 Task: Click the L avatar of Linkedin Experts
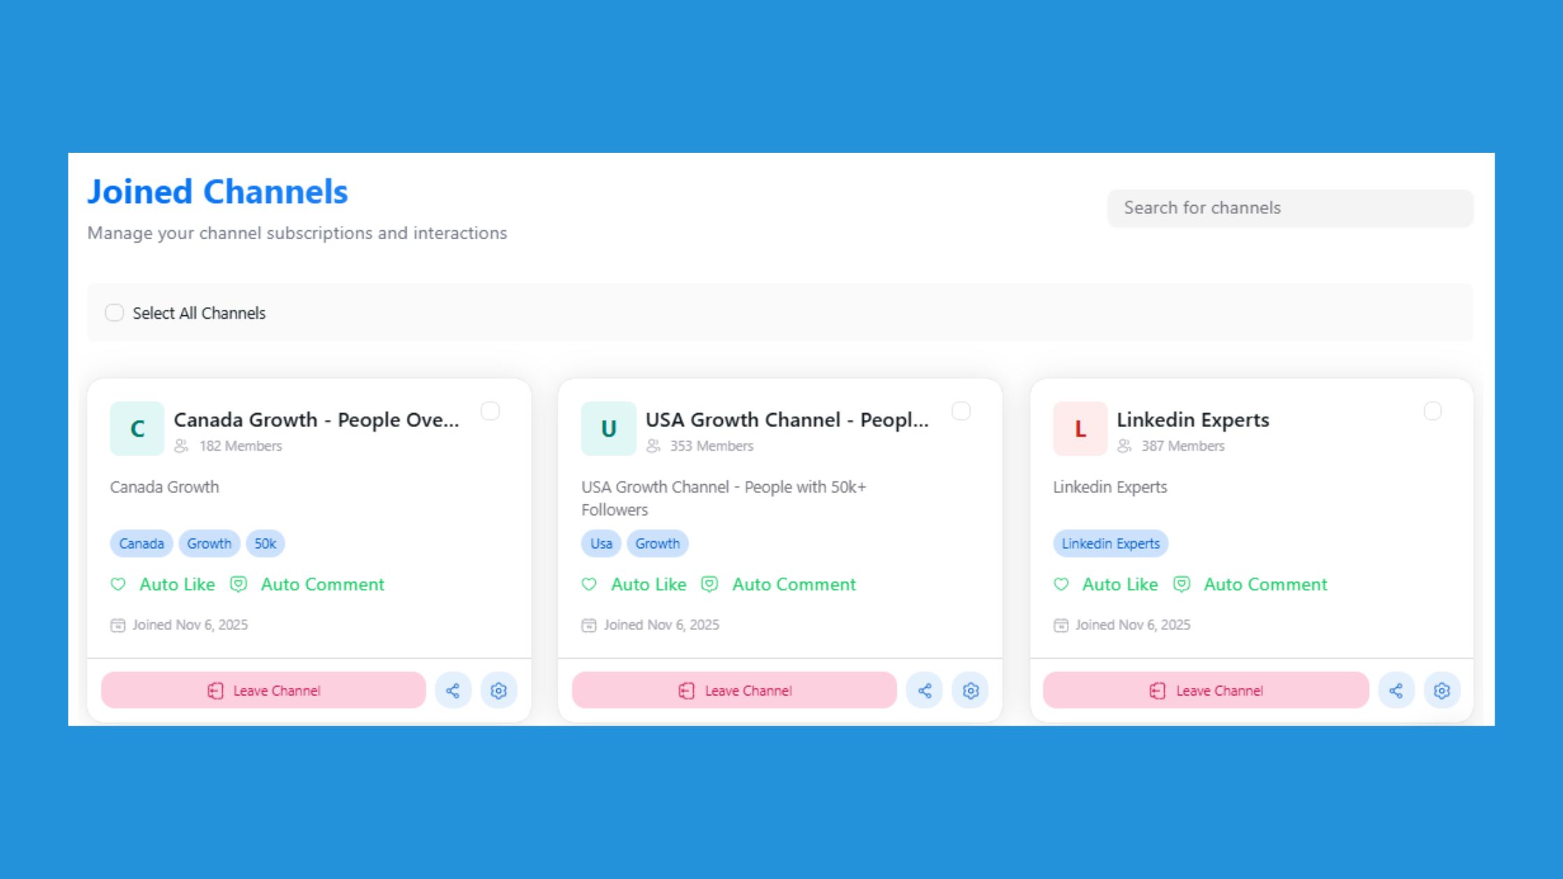[1080, 428]
